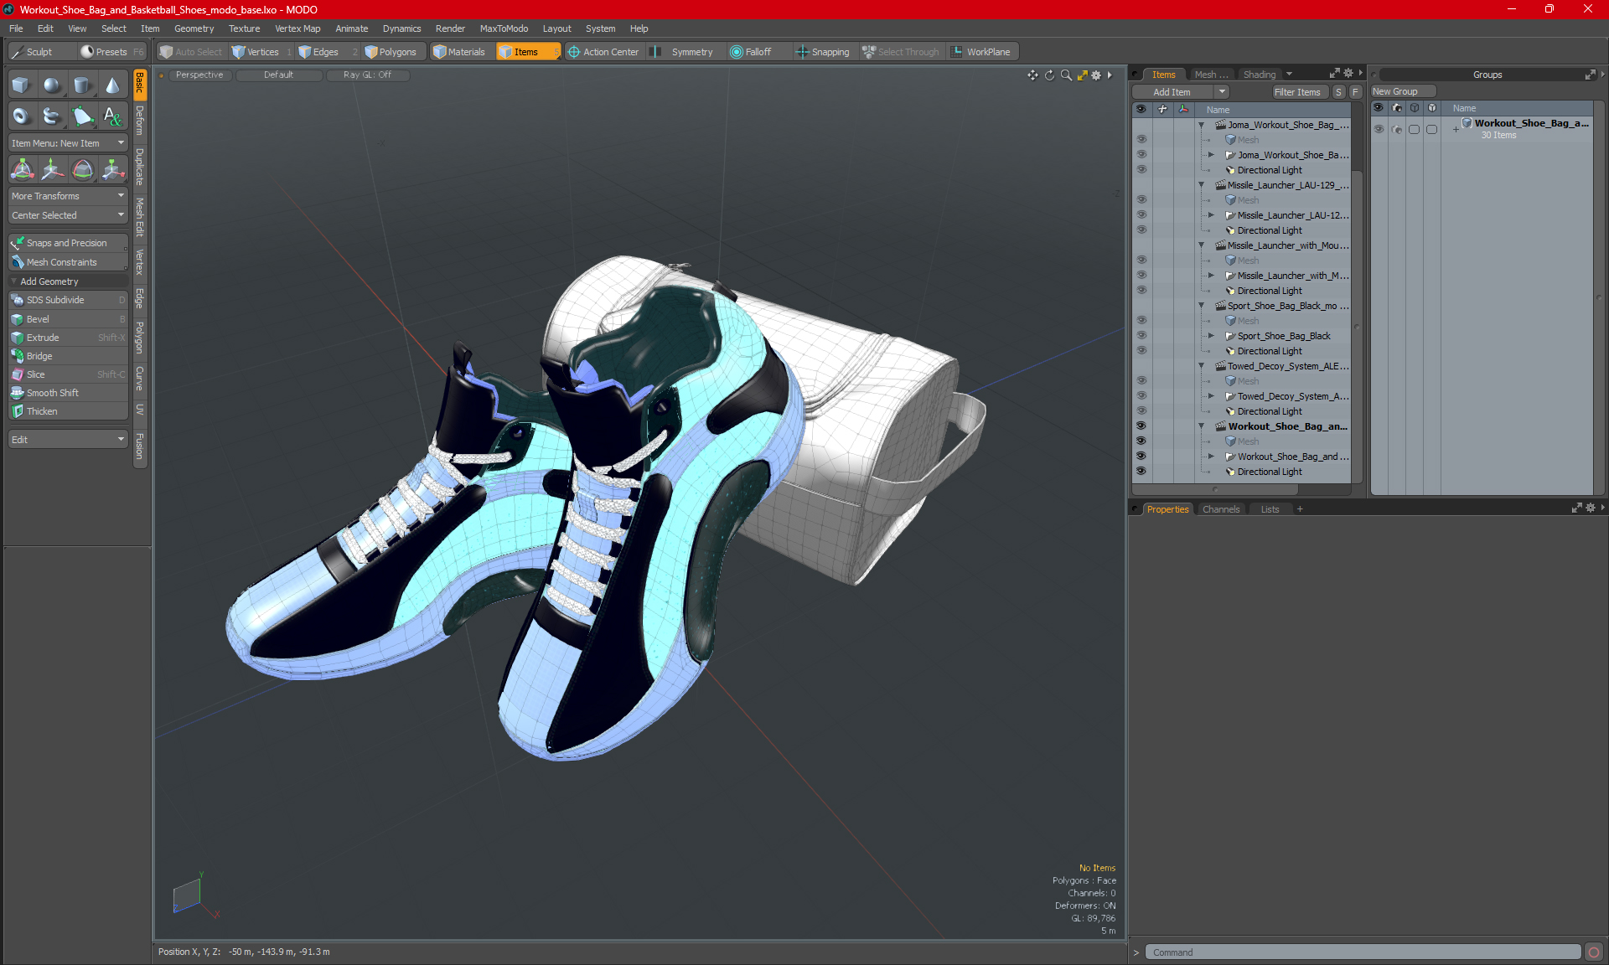Select the Cube primitive tool

21,85
